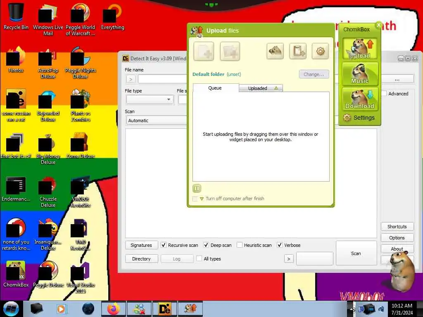
Task: Enable Advanced checkbox in Detect It Easy
Action: tap(384, 94)
